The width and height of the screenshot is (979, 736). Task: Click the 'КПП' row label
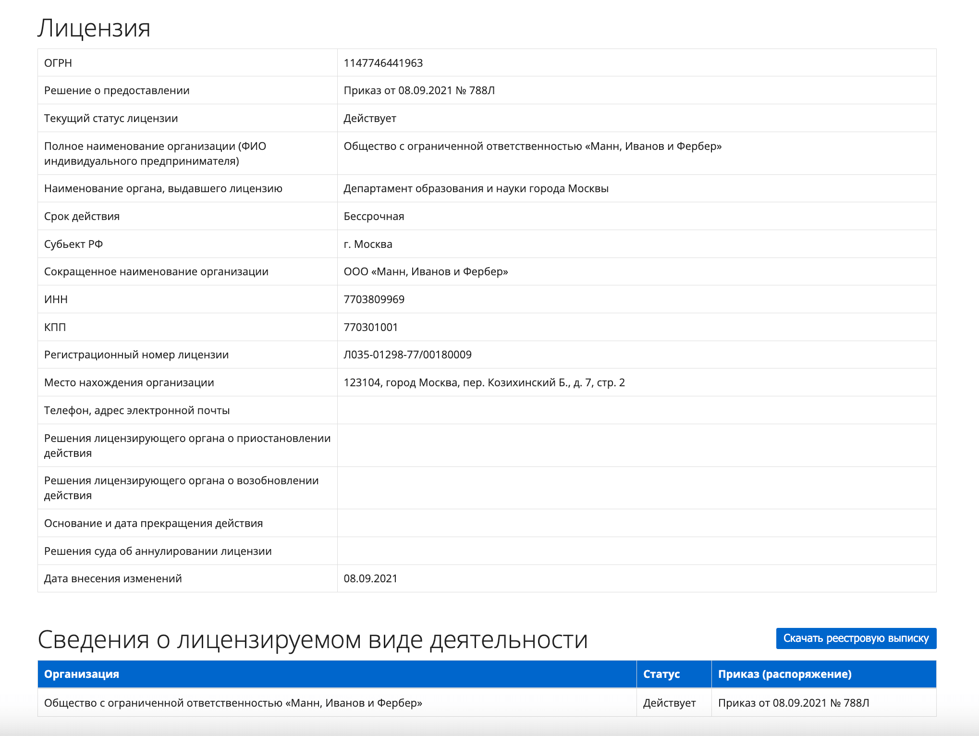pos(55,327)
